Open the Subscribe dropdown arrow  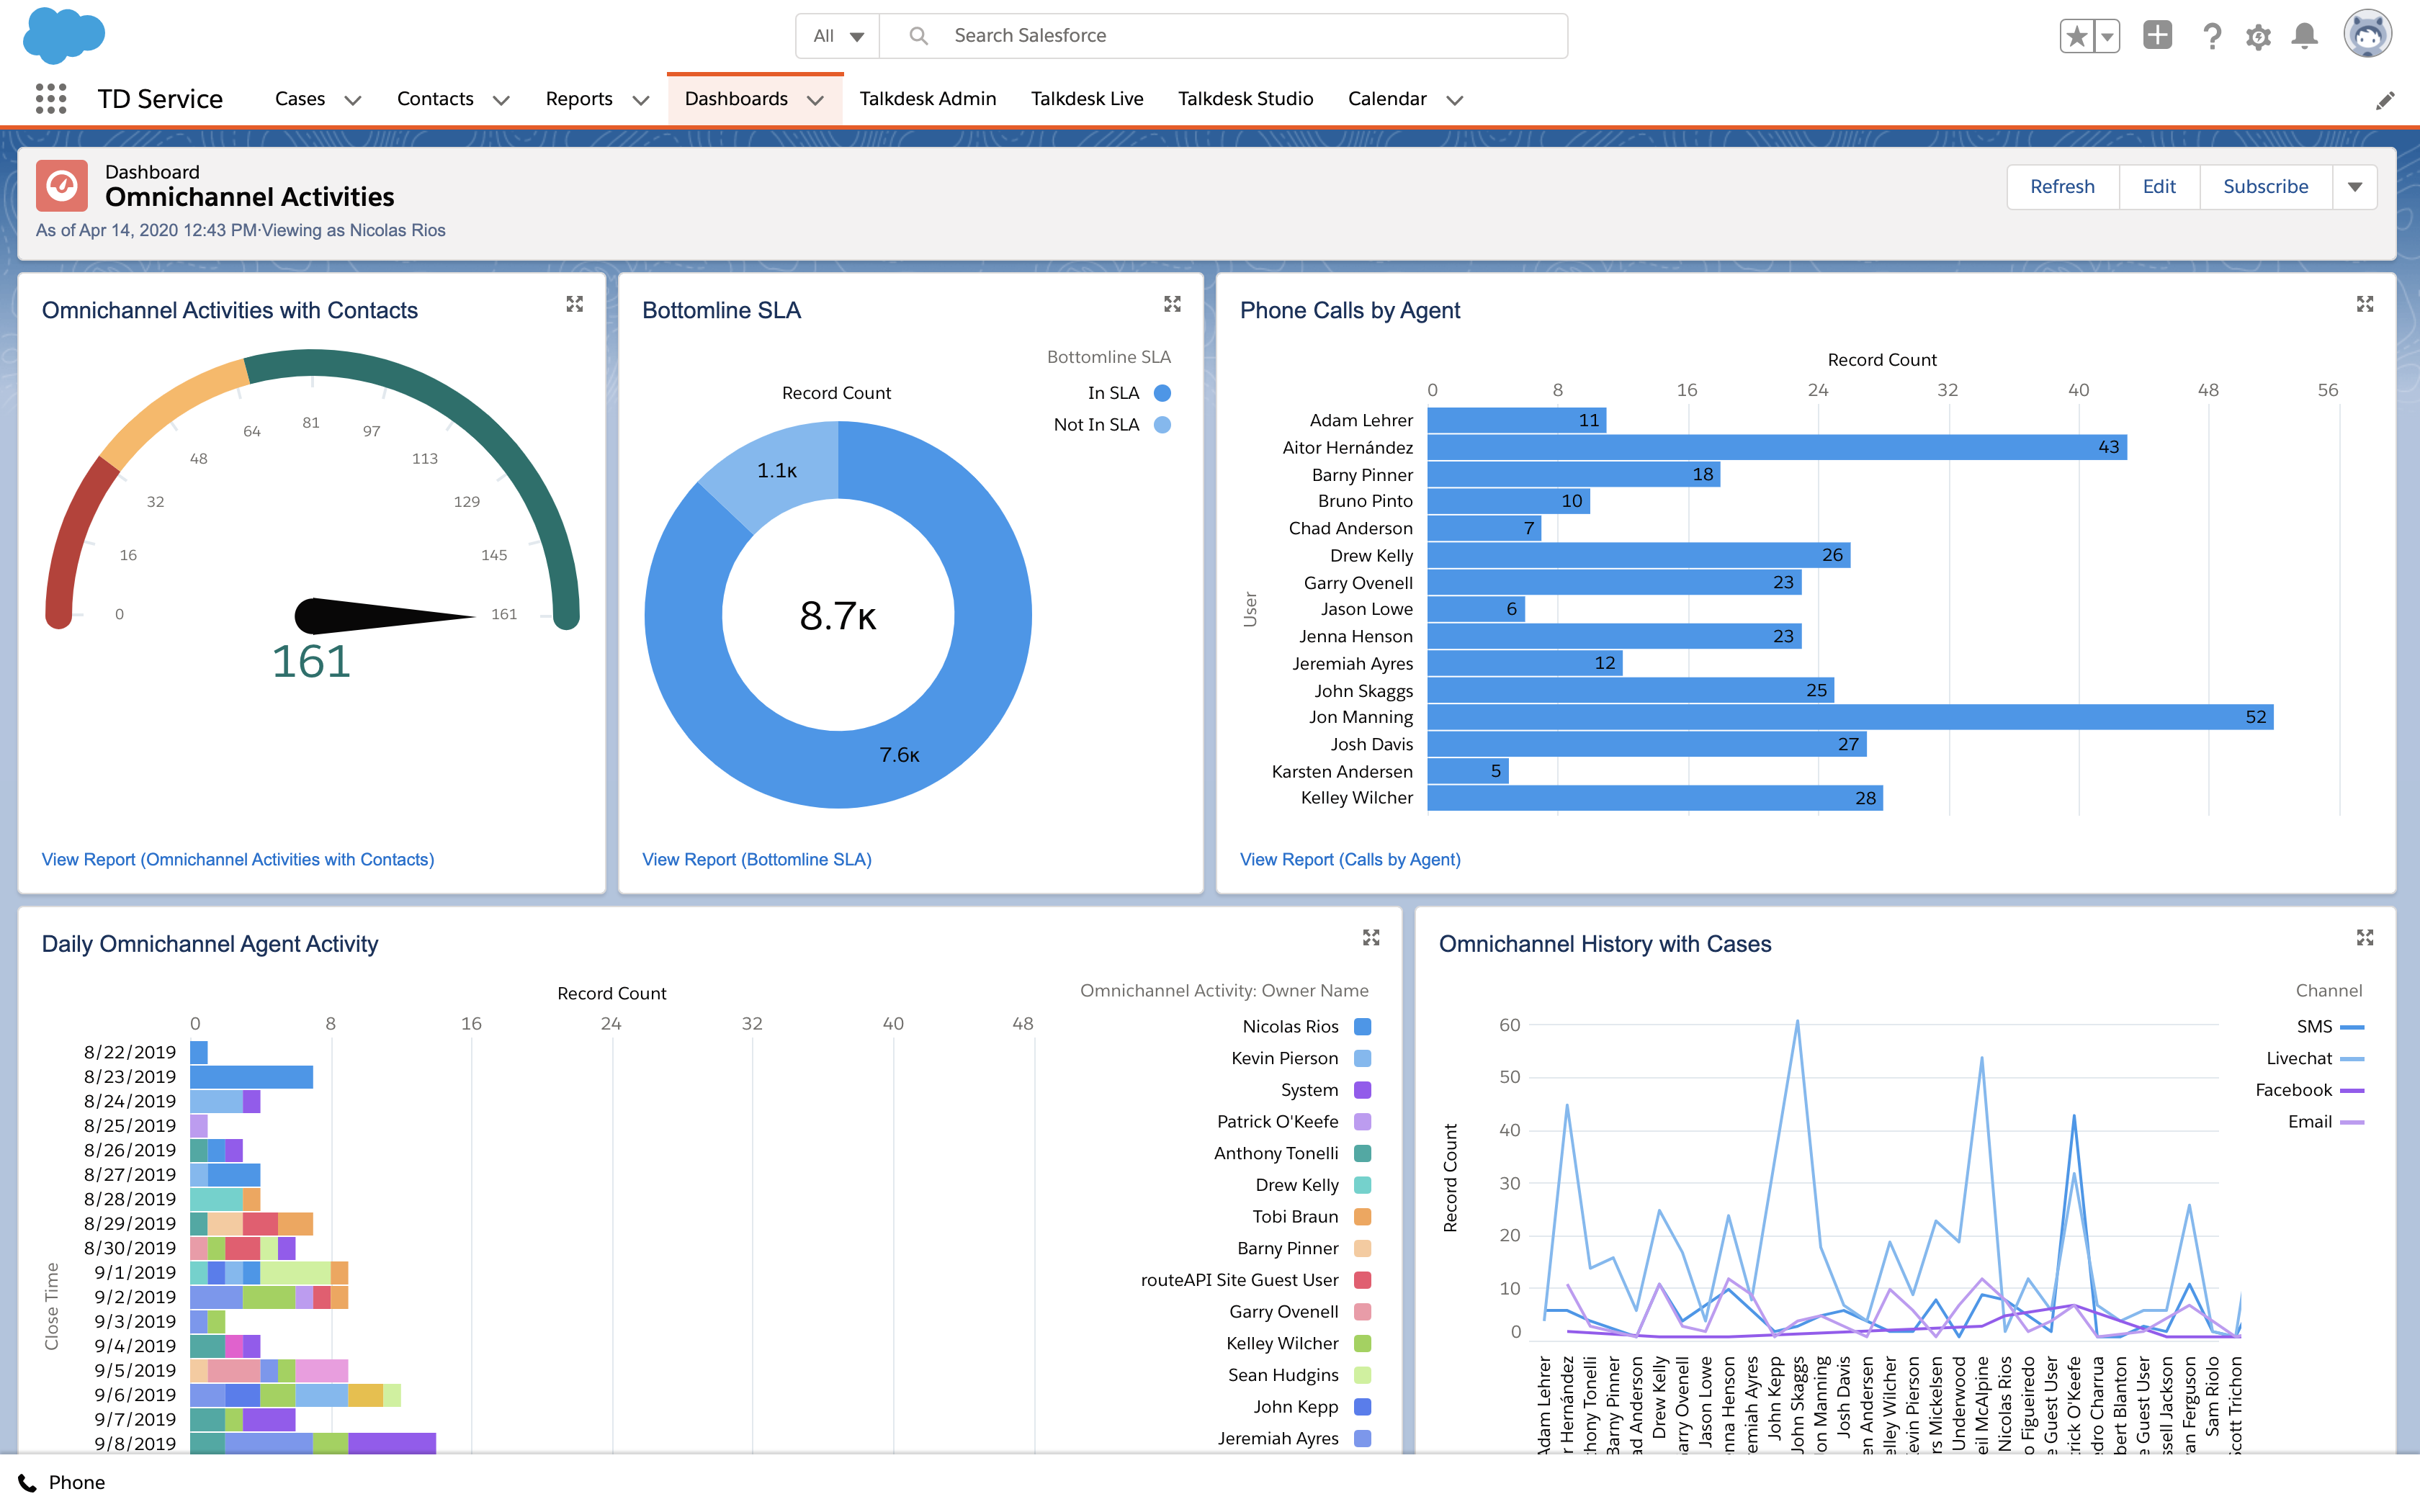2354,186
